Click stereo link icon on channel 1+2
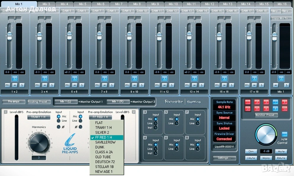294x176 pixels. [x=15, y=78]
